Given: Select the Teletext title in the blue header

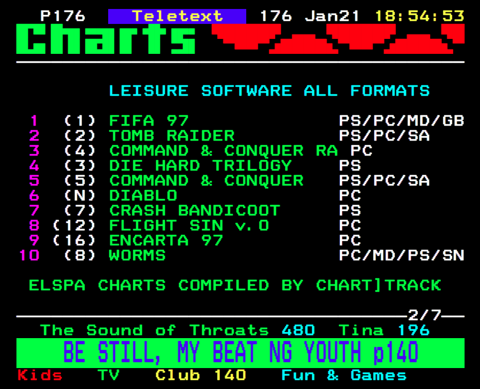Looking at the screenshot, I should tap(177, 16).
